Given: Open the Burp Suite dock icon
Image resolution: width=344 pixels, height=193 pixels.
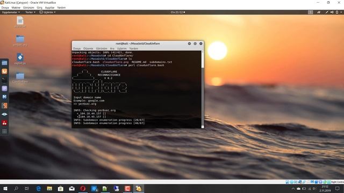Looking at the screenshot, I should (4, 106).
